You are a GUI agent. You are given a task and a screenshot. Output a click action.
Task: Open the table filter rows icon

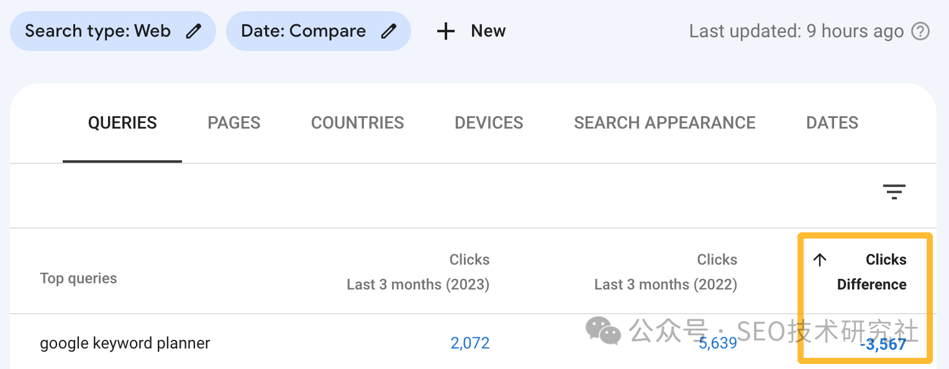pyautogui.click(x=894, y=193)
